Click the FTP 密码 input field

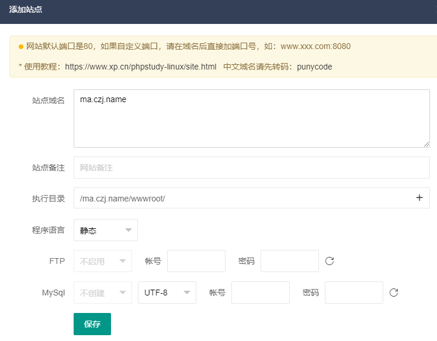290,261
